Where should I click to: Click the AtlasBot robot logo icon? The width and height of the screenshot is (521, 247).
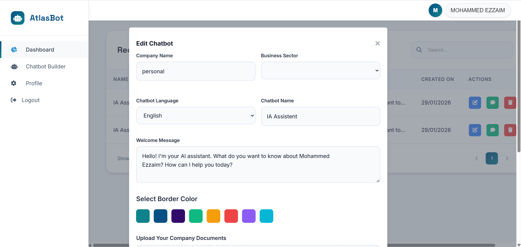coord(18,18)
